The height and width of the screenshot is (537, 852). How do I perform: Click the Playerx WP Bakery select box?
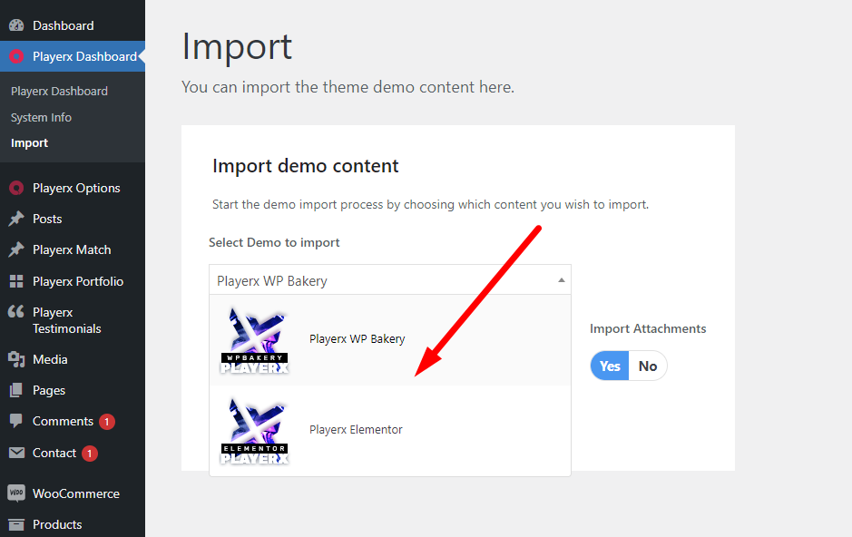coord(389,280)
